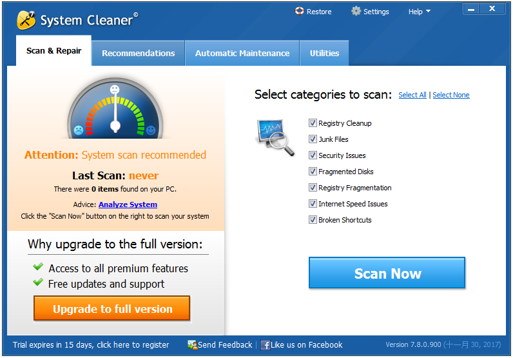Click the Settings gear icon
Viewport: 513px width, 358px height.
coord(356,11)
